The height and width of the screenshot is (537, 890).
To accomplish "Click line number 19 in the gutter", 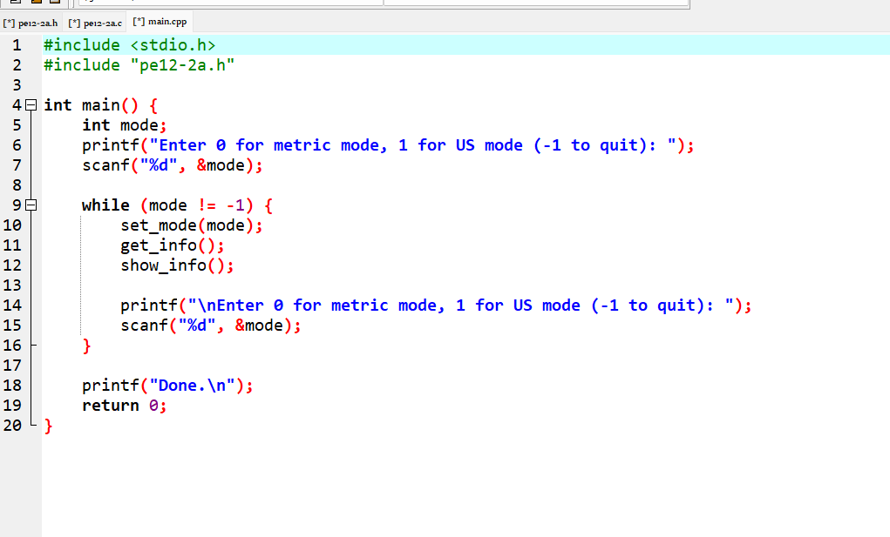I will (x=12, y=406).
